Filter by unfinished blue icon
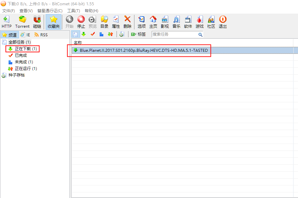The image size is (298, 198). [102, 34]
